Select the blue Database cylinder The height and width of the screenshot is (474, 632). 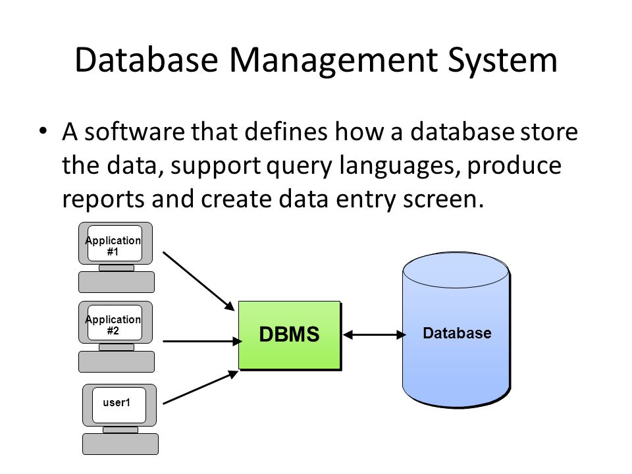pos(457,330)
